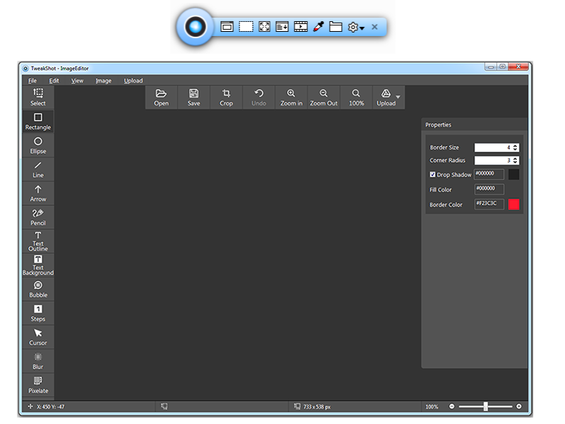The height and width of the screenshot is (424, 565).
Task: Pick the color picker eyedropper
Action: coord(319,27)
